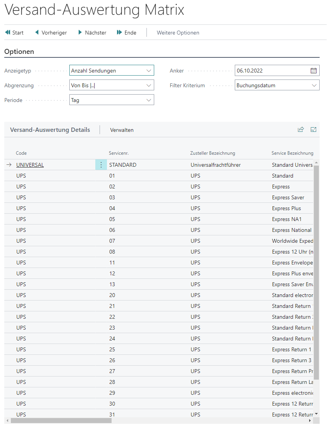Viewport: 327px width, 425px height.
Task: Click the horizontal scrollbar thumb
Action: click(x=61, y=420)
